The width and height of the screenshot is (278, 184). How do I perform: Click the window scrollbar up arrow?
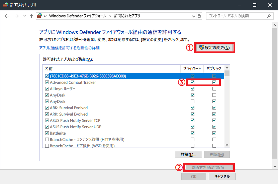275,25
